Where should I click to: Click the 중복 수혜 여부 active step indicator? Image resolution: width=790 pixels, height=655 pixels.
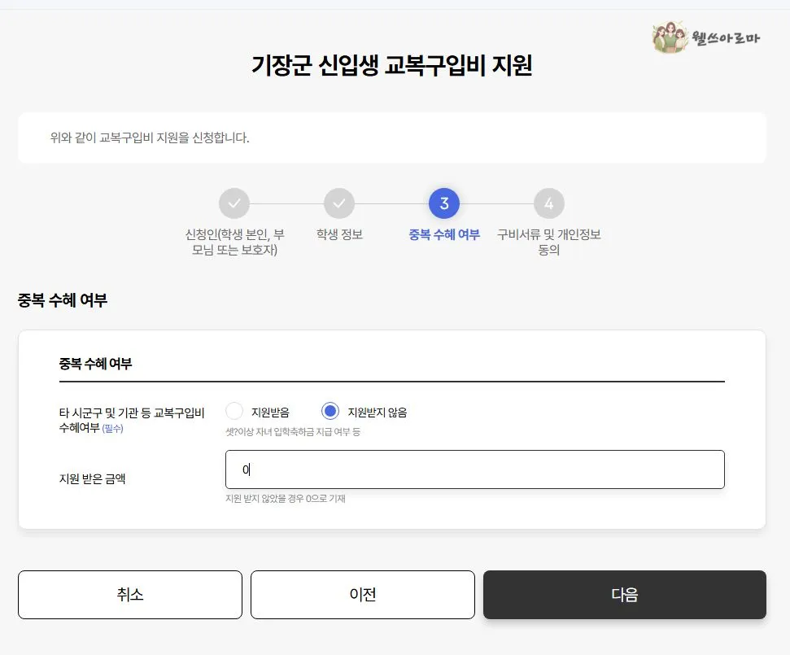(443, 203)
